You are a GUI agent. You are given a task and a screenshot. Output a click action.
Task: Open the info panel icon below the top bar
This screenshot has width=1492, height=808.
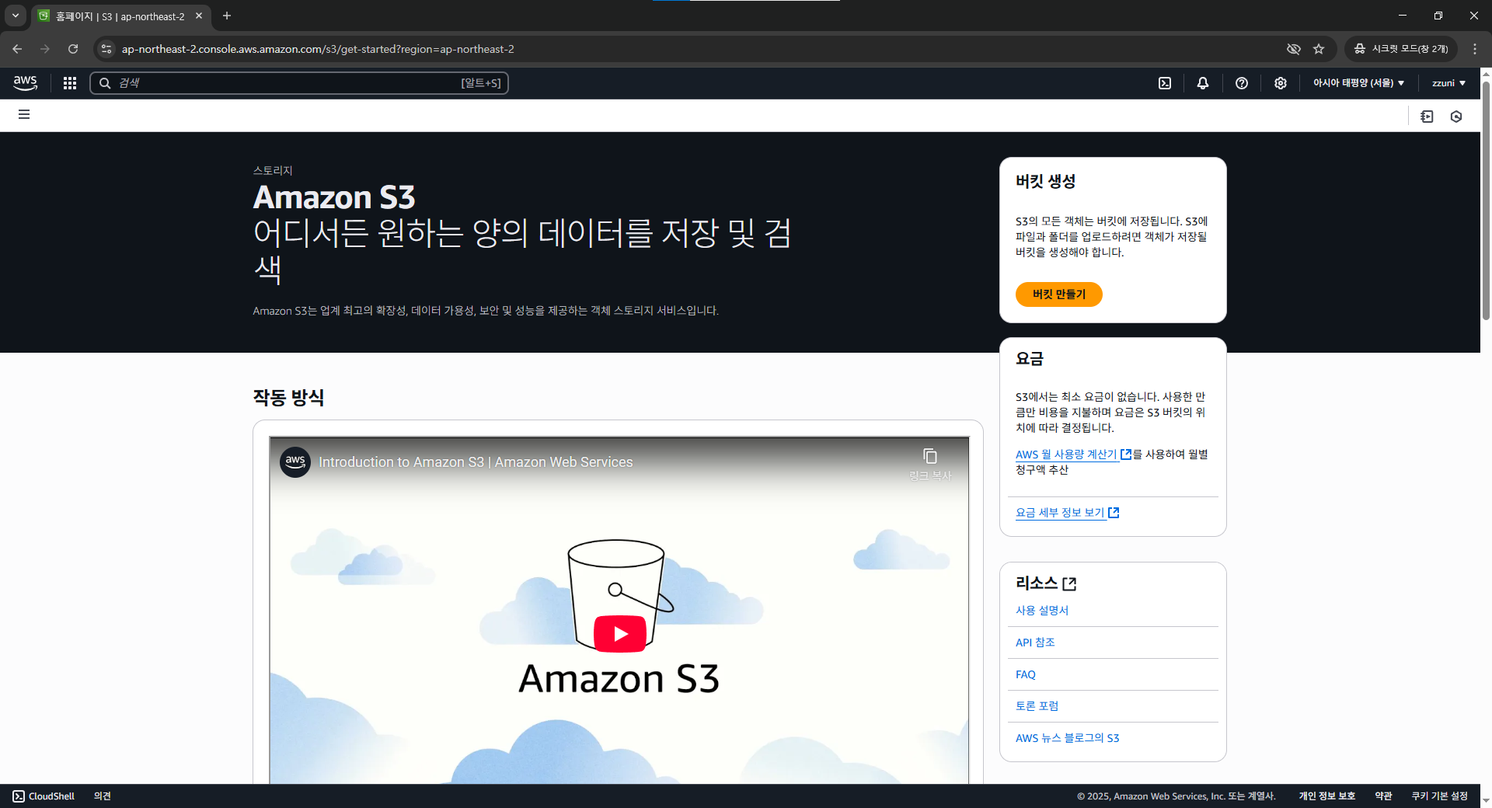(1427, 117)
